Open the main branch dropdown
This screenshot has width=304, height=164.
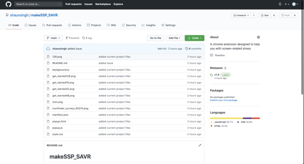coord(53,38)
